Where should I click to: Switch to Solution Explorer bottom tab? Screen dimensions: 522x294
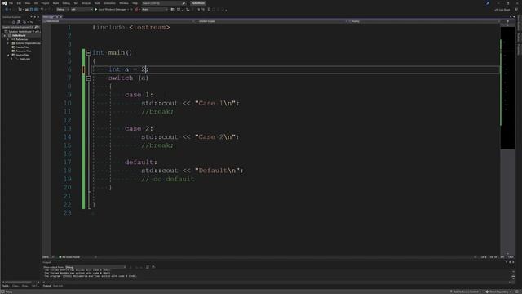pos(6,286)
